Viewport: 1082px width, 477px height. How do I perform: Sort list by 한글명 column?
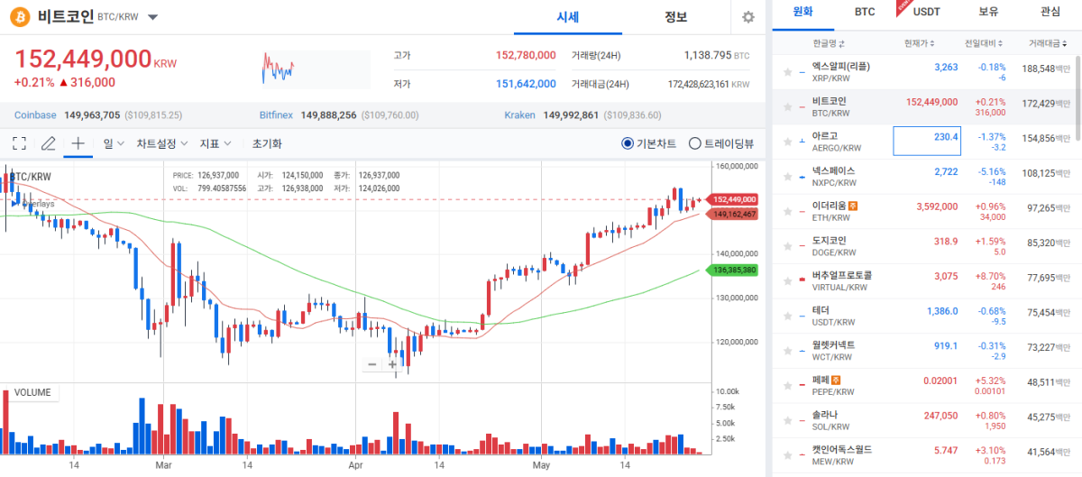829,43
